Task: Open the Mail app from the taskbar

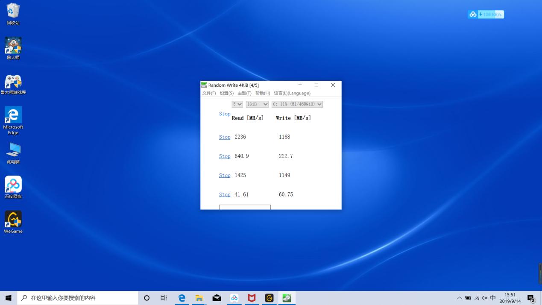Action: [x=217, y=298]
